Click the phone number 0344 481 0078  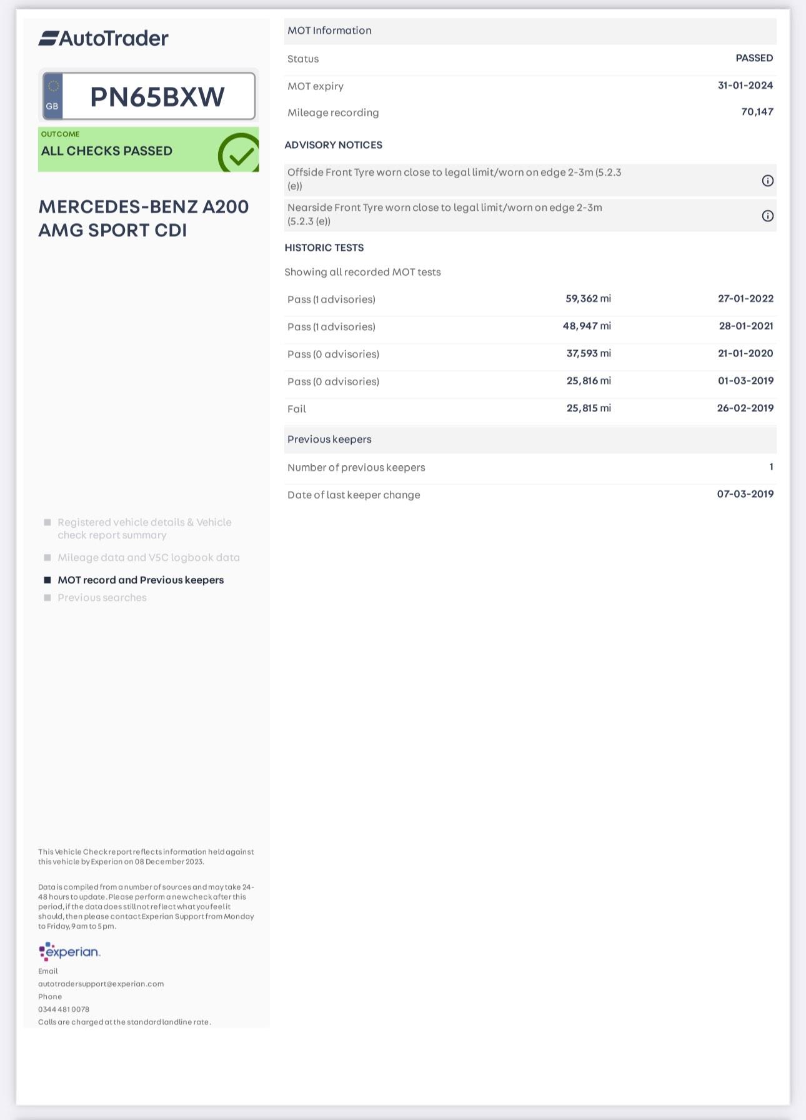[x=64, y=1009]
